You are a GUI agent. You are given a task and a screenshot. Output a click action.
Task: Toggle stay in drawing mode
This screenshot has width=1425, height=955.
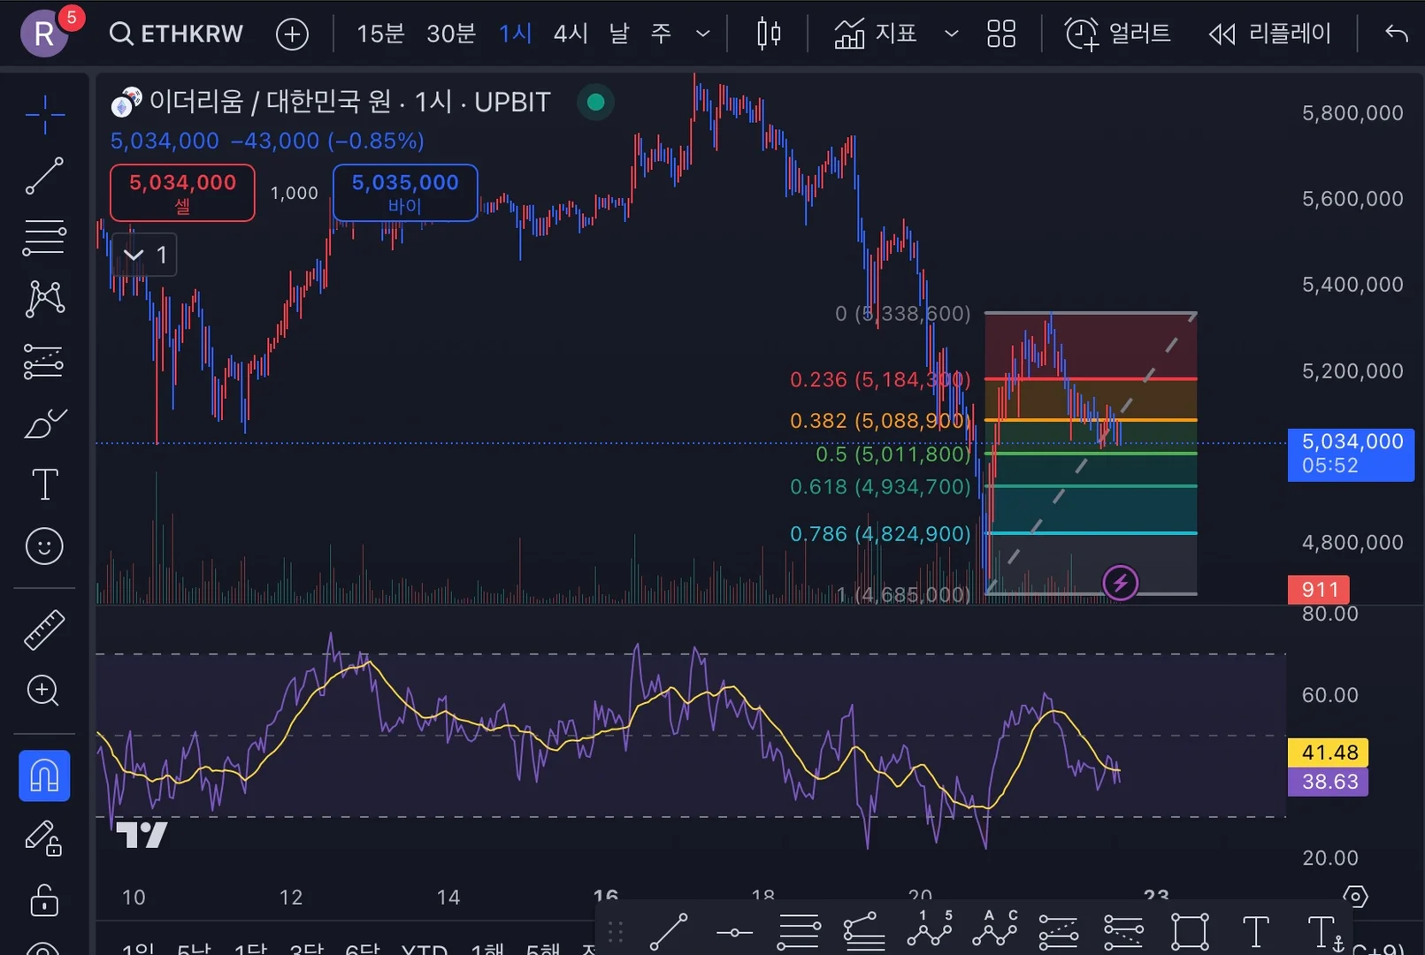coord(44,838)
